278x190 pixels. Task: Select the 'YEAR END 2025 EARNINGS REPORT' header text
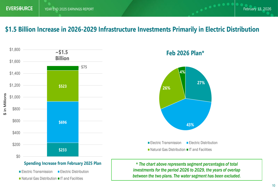69,9
